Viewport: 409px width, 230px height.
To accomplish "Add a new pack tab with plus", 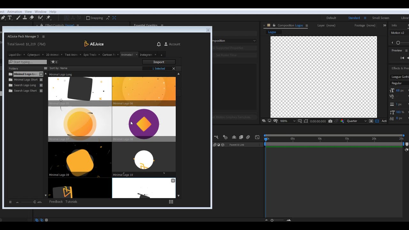I will tap(161, 55).
